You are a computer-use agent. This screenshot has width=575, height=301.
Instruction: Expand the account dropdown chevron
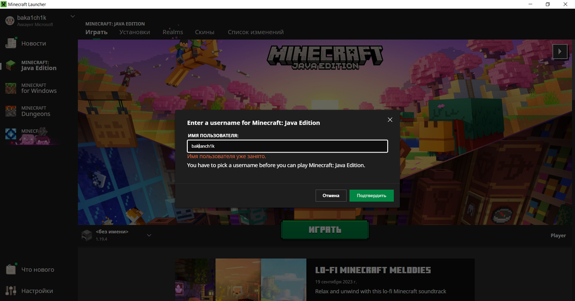(x=73, y=16)
